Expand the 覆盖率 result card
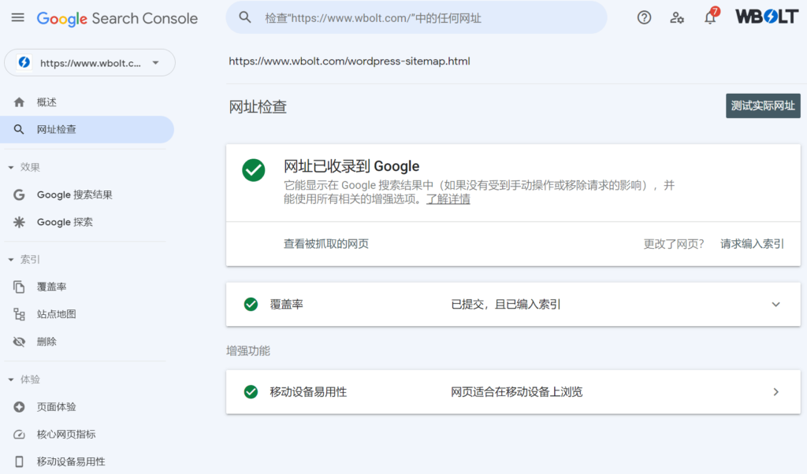The image size is (807, 474). point(775,305)
